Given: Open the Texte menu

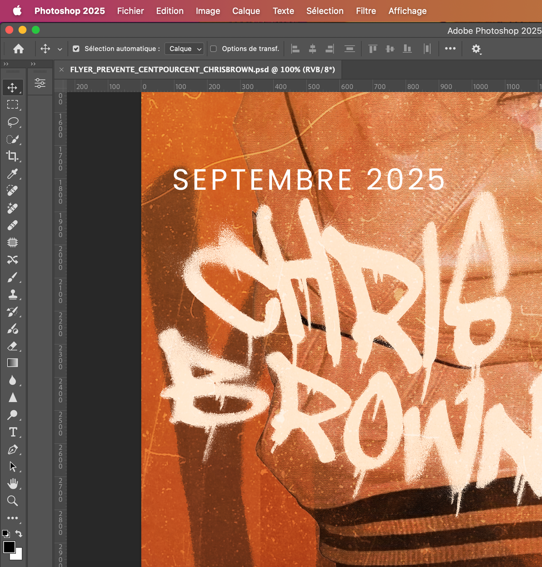Looking at the screenshot, I should point(283,11).
